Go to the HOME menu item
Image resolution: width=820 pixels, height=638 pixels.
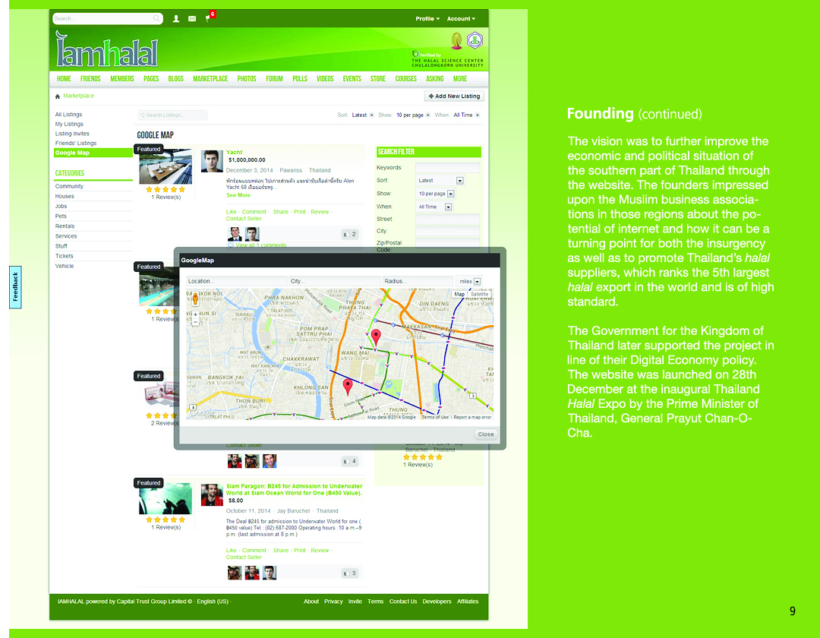pos(64,79)
